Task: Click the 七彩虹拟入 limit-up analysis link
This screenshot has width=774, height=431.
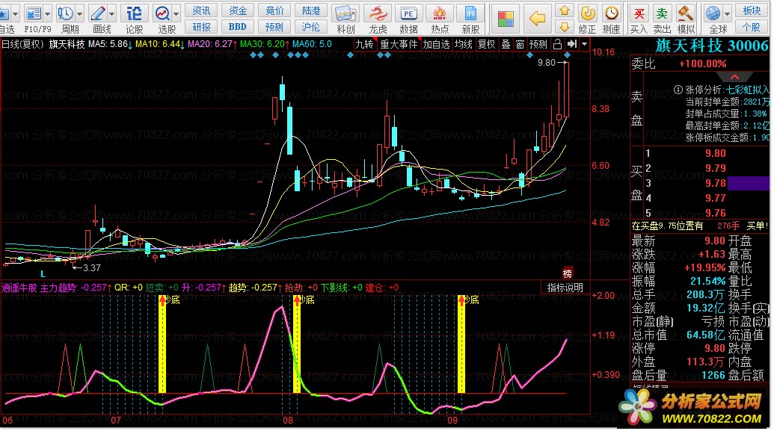Action: click(x=747, y=90)
